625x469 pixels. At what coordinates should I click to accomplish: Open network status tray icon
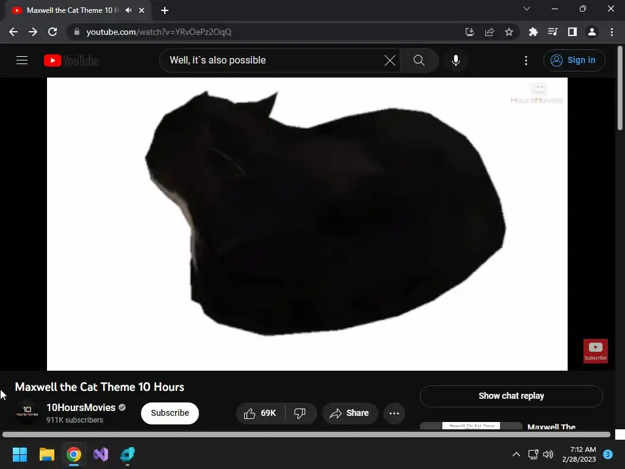[x=533, y=454]
